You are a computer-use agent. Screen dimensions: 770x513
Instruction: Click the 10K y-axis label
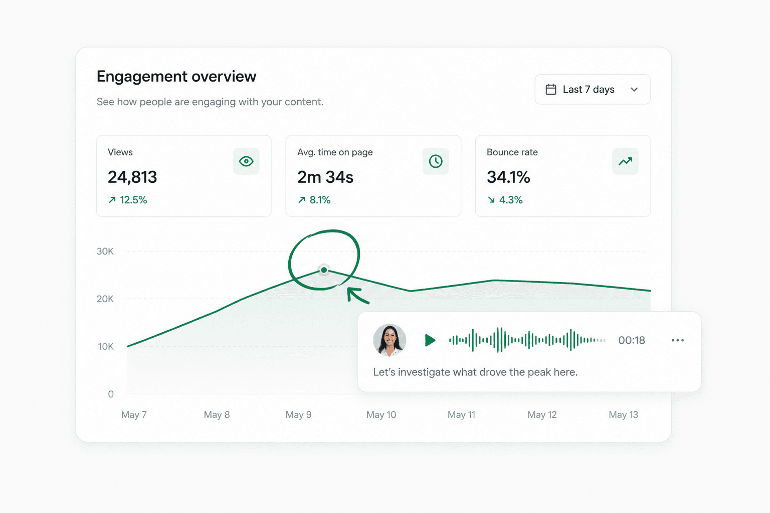106,347
